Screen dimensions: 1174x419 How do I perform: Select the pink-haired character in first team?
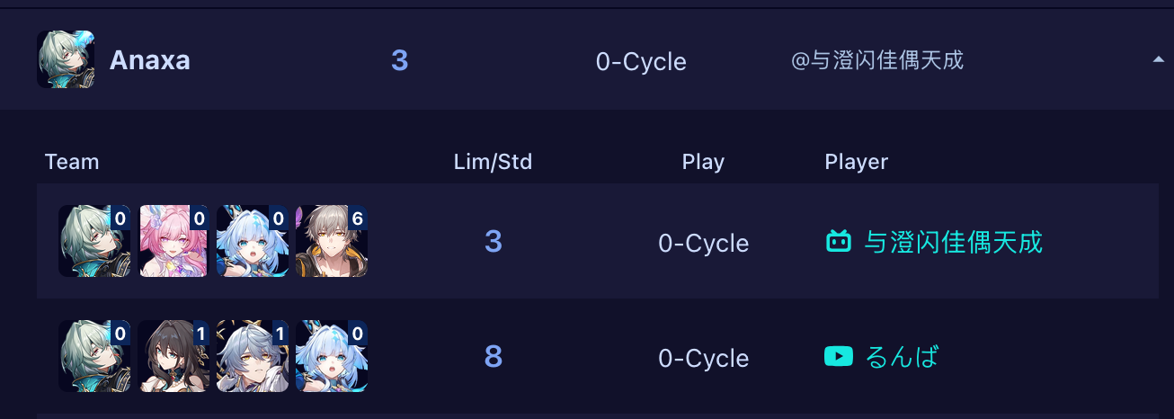pos(173,241)
